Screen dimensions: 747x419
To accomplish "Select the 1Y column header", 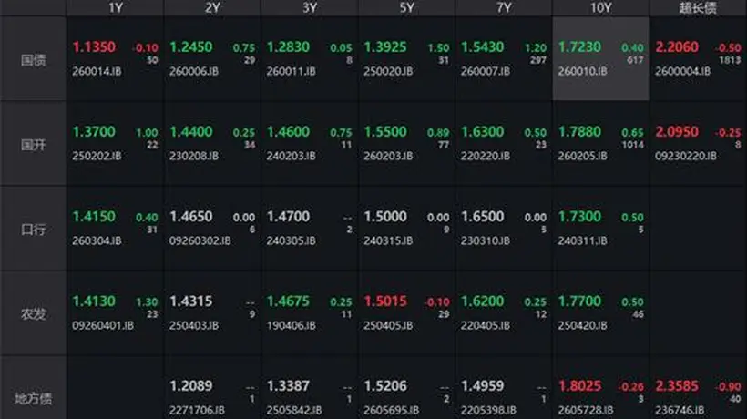I will tap(116, 7).
